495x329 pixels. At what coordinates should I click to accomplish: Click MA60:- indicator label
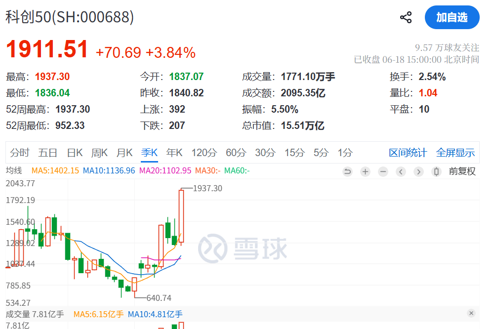click(237, 171)
